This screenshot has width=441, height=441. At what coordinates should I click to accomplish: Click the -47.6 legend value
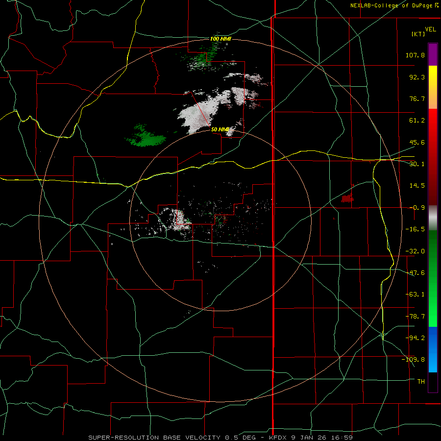415,273
